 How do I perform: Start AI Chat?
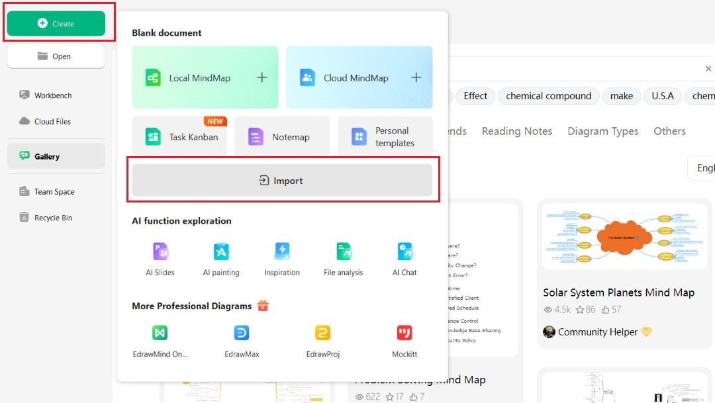pos(405,259)
